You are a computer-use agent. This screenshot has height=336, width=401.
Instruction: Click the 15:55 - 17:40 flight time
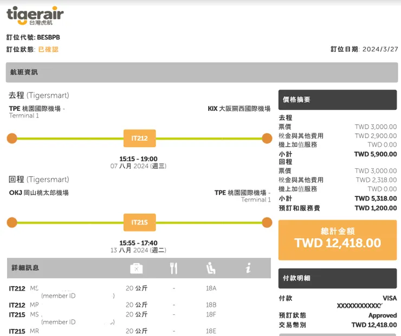click(138, 243)
